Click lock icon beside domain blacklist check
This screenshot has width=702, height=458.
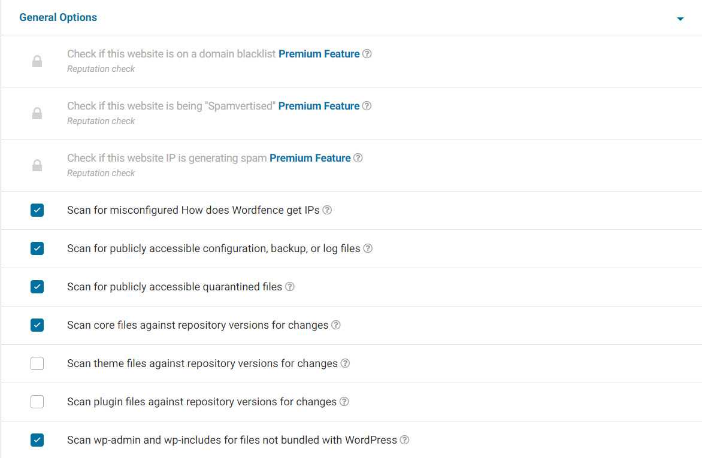[37, 61]
